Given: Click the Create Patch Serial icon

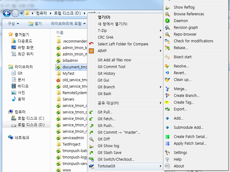Looking at the screenshot, I should (167, 137).
